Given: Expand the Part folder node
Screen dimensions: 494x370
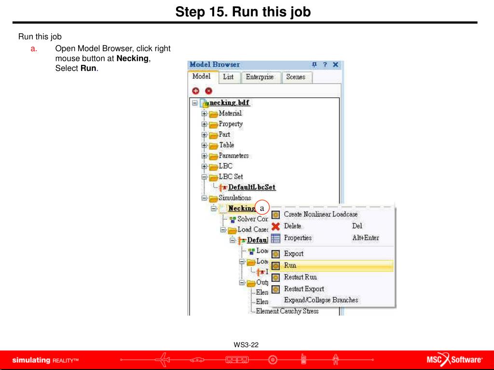Looking at the screenshot, I should [x=204, y=135].
